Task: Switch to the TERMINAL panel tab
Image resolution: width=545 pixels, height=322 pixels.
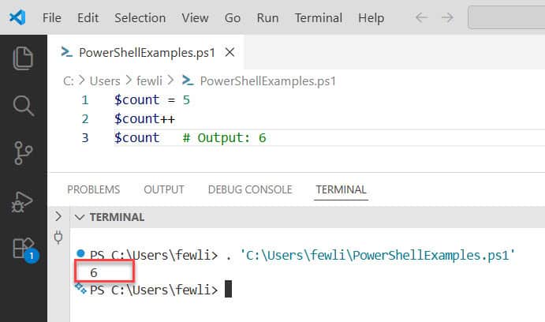Action: coord(341,189)
